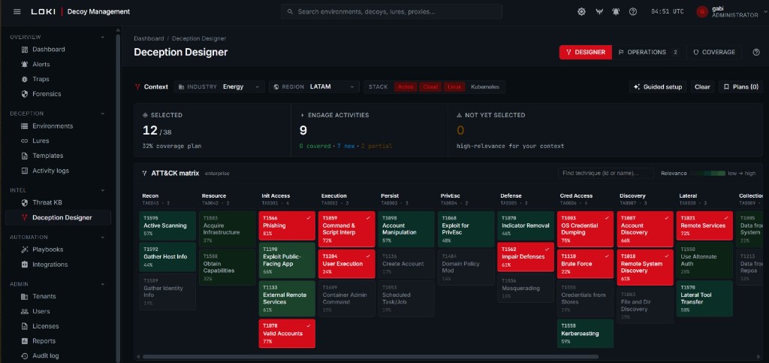This screenshot has width=769, height=363.
Task: Open the horned Loki helmet icon
Action: pos(599,11)
